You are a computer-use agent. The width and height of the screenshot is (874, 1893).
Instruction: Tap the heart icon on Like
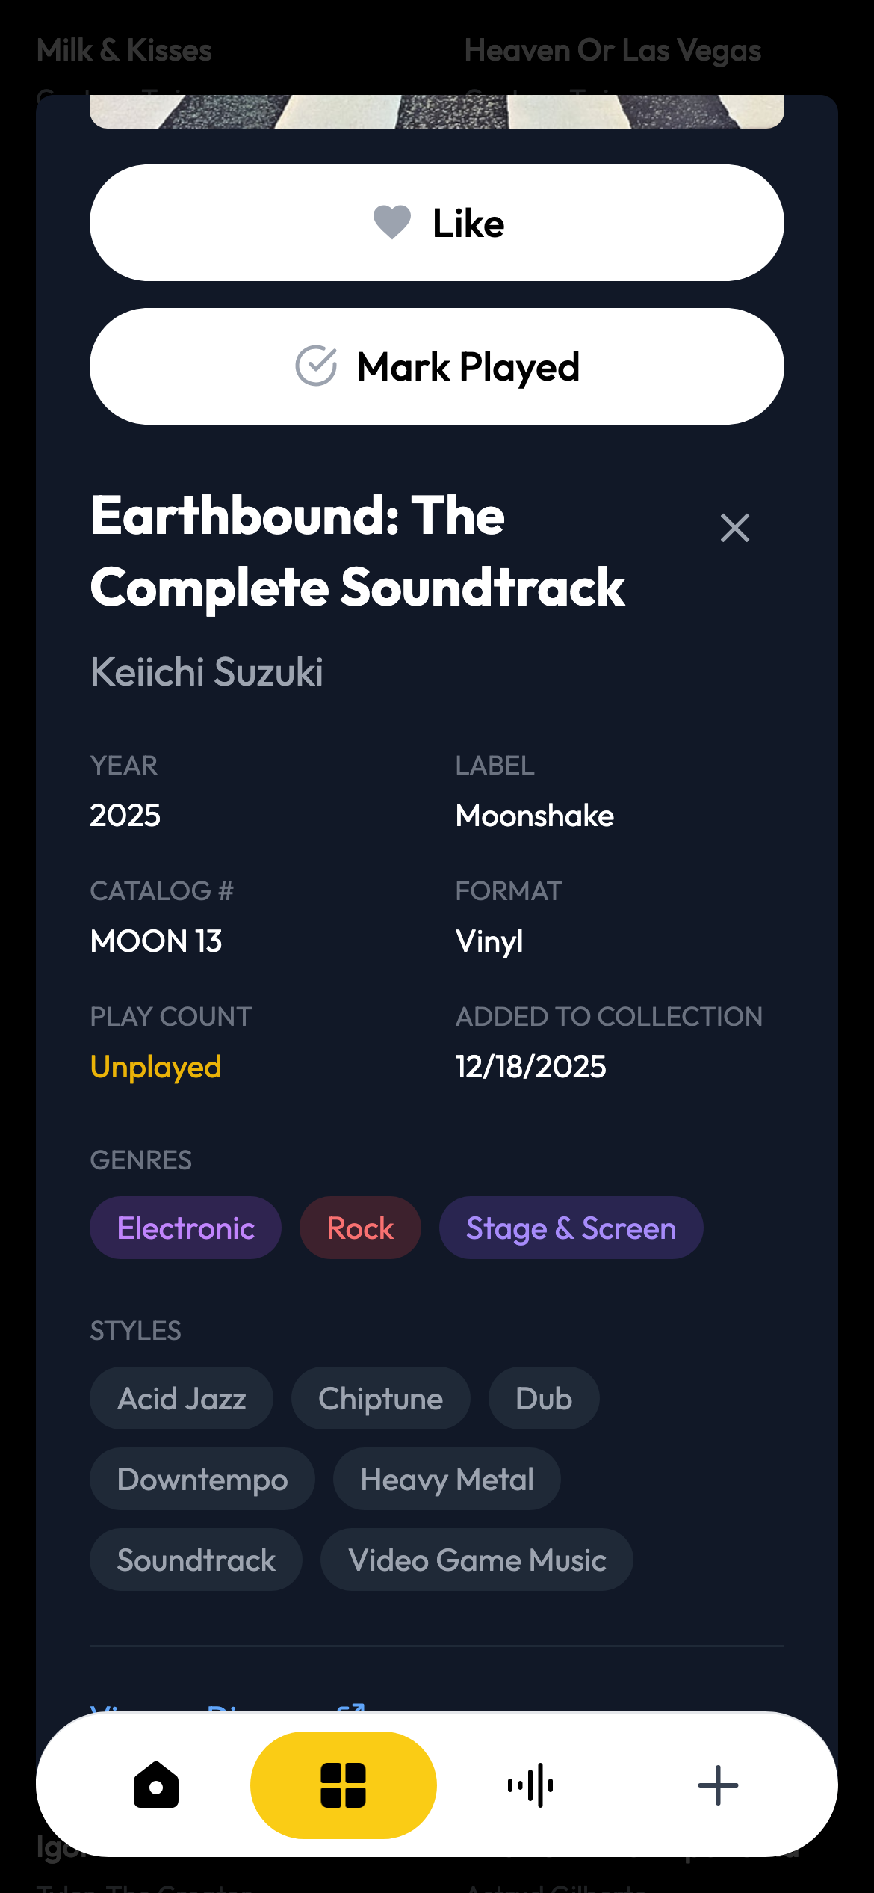point(392,222)
